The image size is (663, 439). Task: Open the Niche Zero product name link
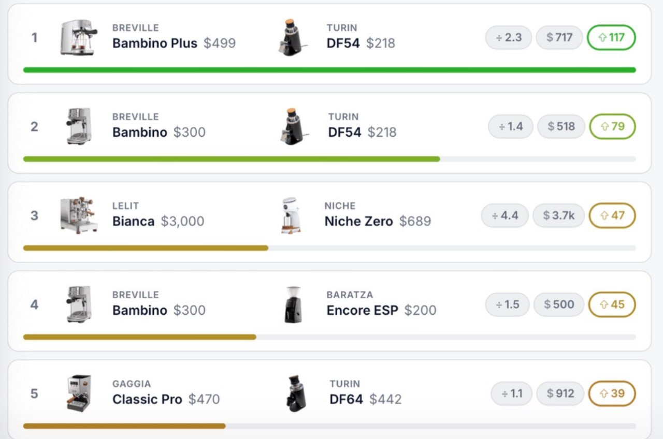coord(358,221)
